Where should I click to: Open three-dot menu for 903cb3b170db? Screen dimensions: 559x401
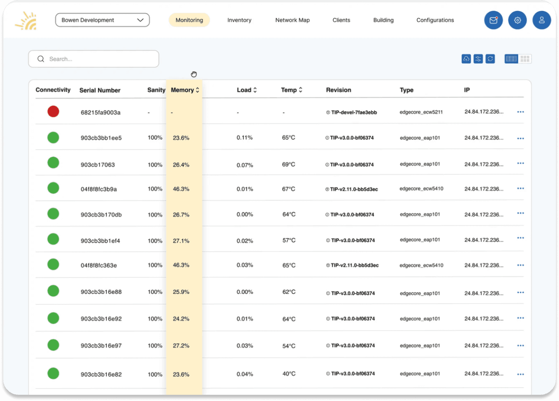[520, 213]
